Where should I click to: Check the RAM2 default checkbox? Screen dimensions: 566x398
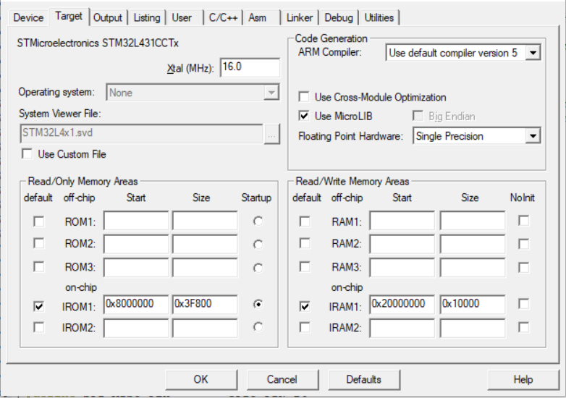[305, 244]
